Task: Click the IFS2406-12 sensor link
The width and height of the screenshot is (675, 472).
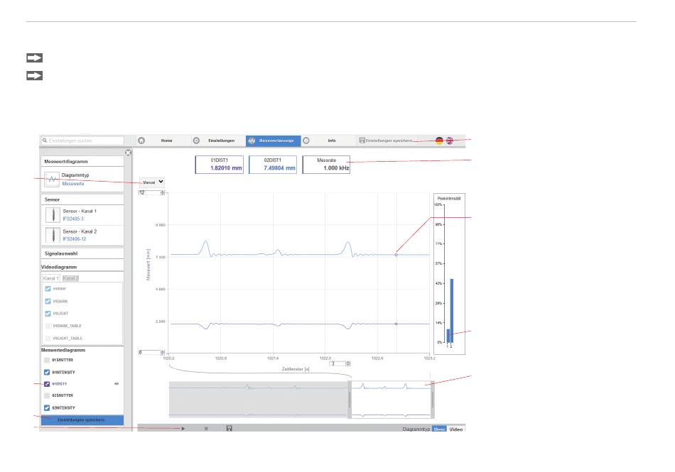Action: click(x=74, y=239)
